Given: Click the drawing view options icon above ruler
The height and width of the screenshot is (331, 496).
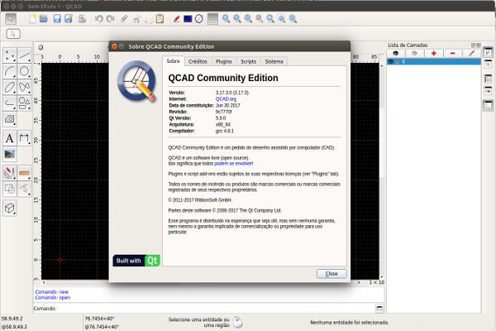Looking at the screenshot, I should point(41,47).
